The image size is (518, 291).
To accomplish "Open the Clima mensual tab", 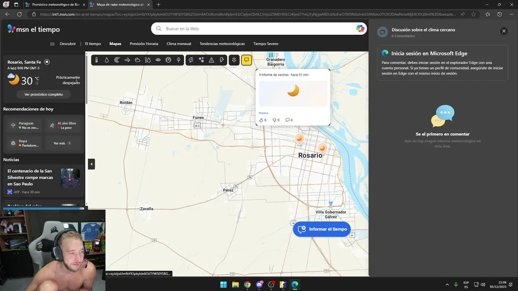I will (x=179, y=44).
